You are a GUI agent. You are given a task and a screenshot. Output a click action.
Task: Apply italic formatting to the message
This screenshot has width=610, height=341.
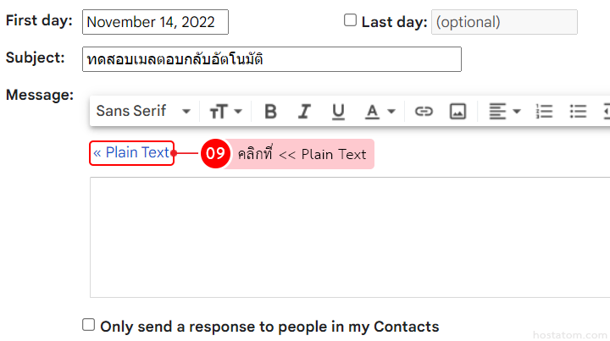click(304, 111)
